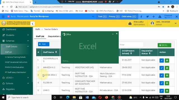Edit MAHESH K G with blue pencil icon
The height and width of the screenshot is (100, 179).
click(162, 68)
